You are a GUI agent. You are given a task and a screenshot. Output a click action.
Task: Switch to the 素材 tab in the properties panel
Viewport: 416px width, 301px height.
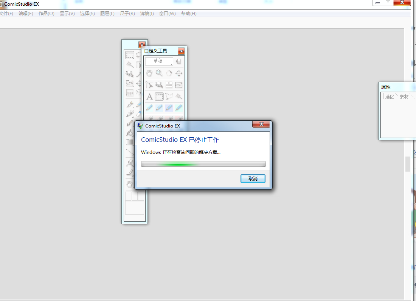404,97
